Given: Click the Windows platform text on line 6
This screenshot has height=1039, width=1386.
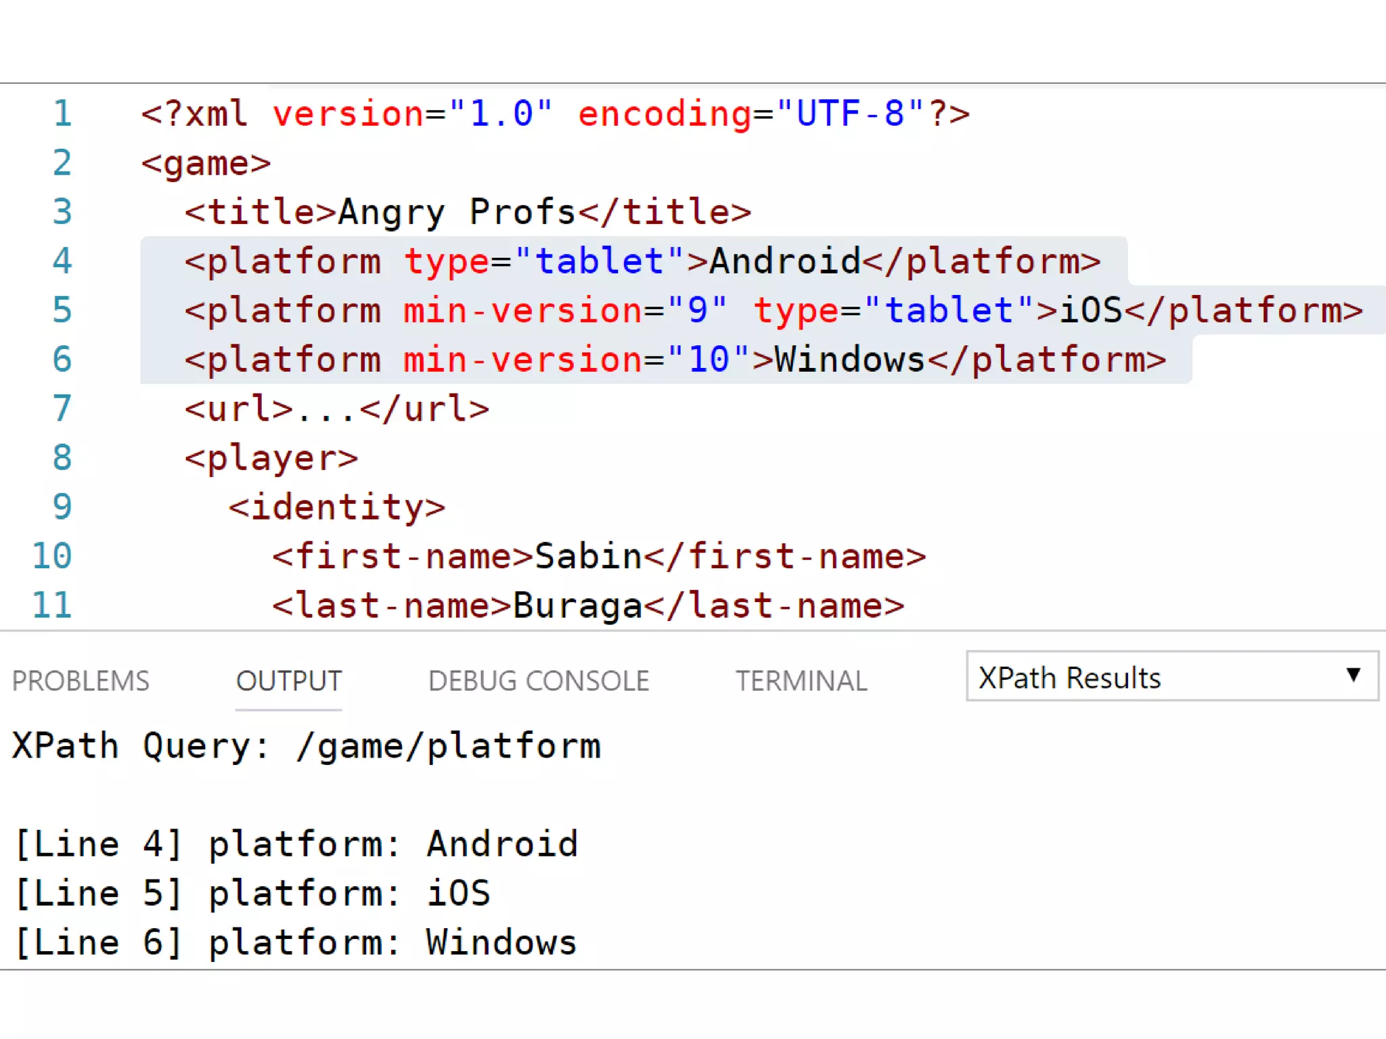Looking at the screenshot, I should 849,360.
